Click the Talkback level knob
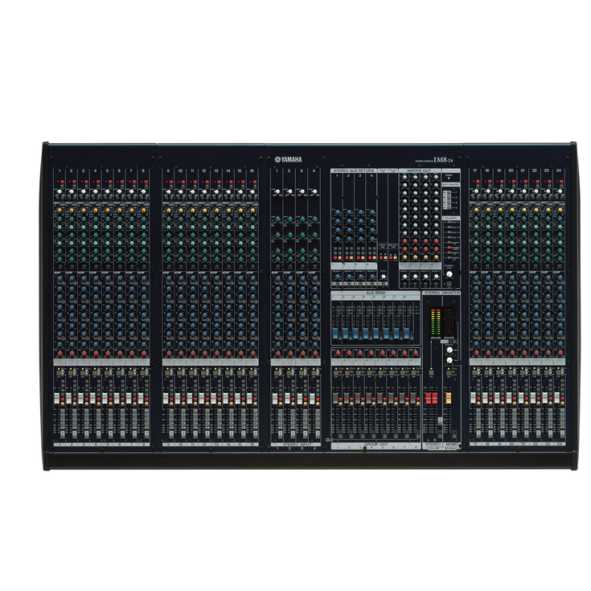The width and height of the screenshot is (591, 591). pyautogui.click(x=450, y=274)
